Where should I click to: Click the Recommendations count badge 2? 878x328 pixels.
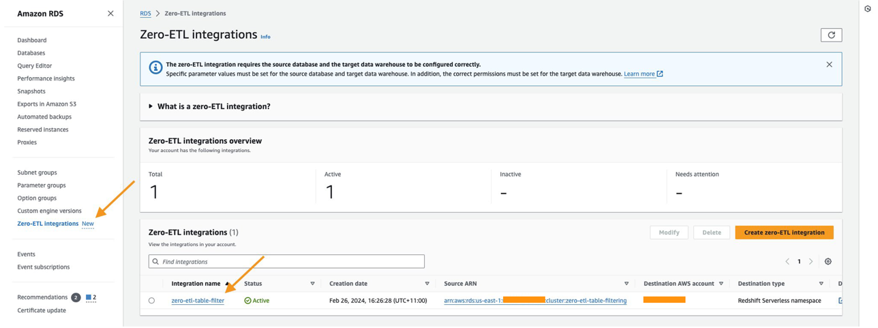click(x=76, y=297)
